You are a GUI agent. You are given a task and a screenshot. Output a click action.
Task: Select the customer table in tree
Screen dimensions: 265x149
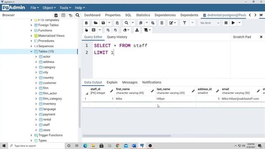[50, 83]
